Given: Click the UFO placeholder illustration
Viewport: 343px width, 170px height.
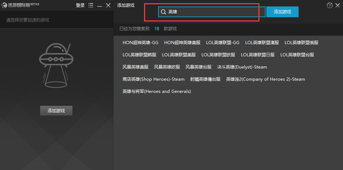Looking at the screenshot, I should (56, 65).
